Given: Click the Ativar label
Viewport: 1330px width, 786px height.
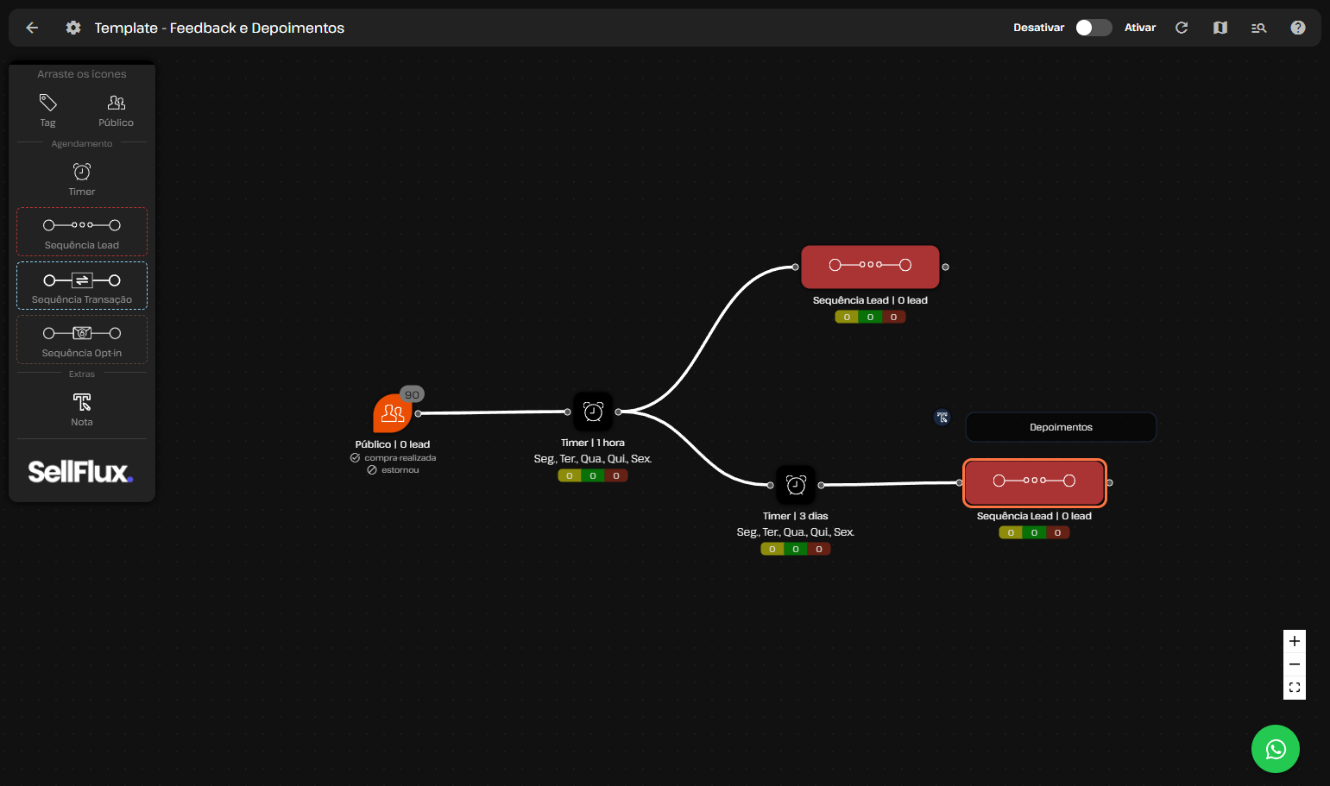Looking at the screenshot, I should (x=1140, y=28).
